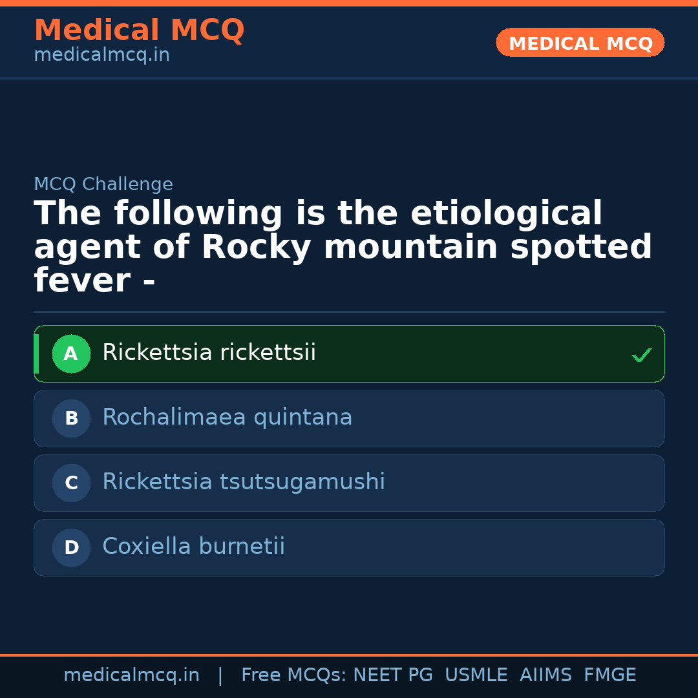698x698 pixels.
Task: Open the medicalmcq.in link under the header title
Action: tap(101, 55)
